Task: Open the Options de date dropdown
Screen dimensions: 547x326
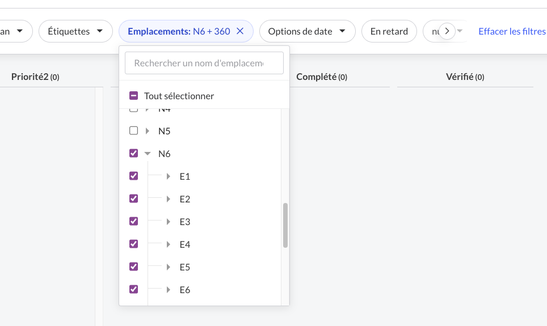Action: (308, 31)
